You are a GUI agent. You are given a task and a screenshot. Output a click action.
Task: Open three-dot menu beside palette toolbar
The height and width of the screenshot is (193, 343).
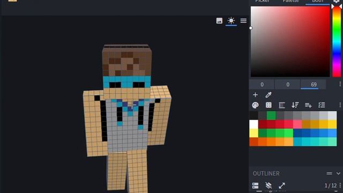340,105
